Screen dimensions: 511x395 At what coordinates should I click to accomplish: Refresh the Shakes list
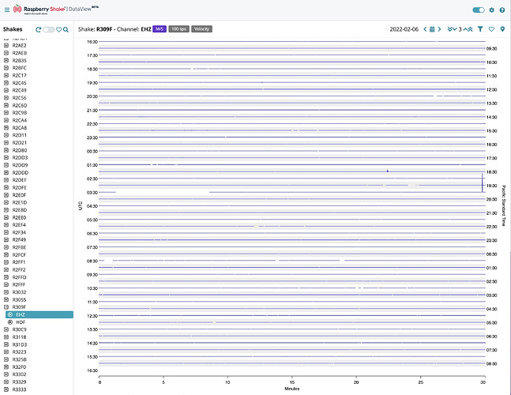click(38, 30)
